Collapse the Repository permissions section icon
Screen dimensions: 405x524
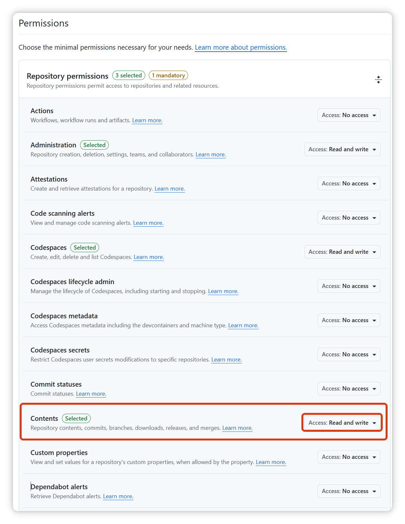click(x=378, y=80)
